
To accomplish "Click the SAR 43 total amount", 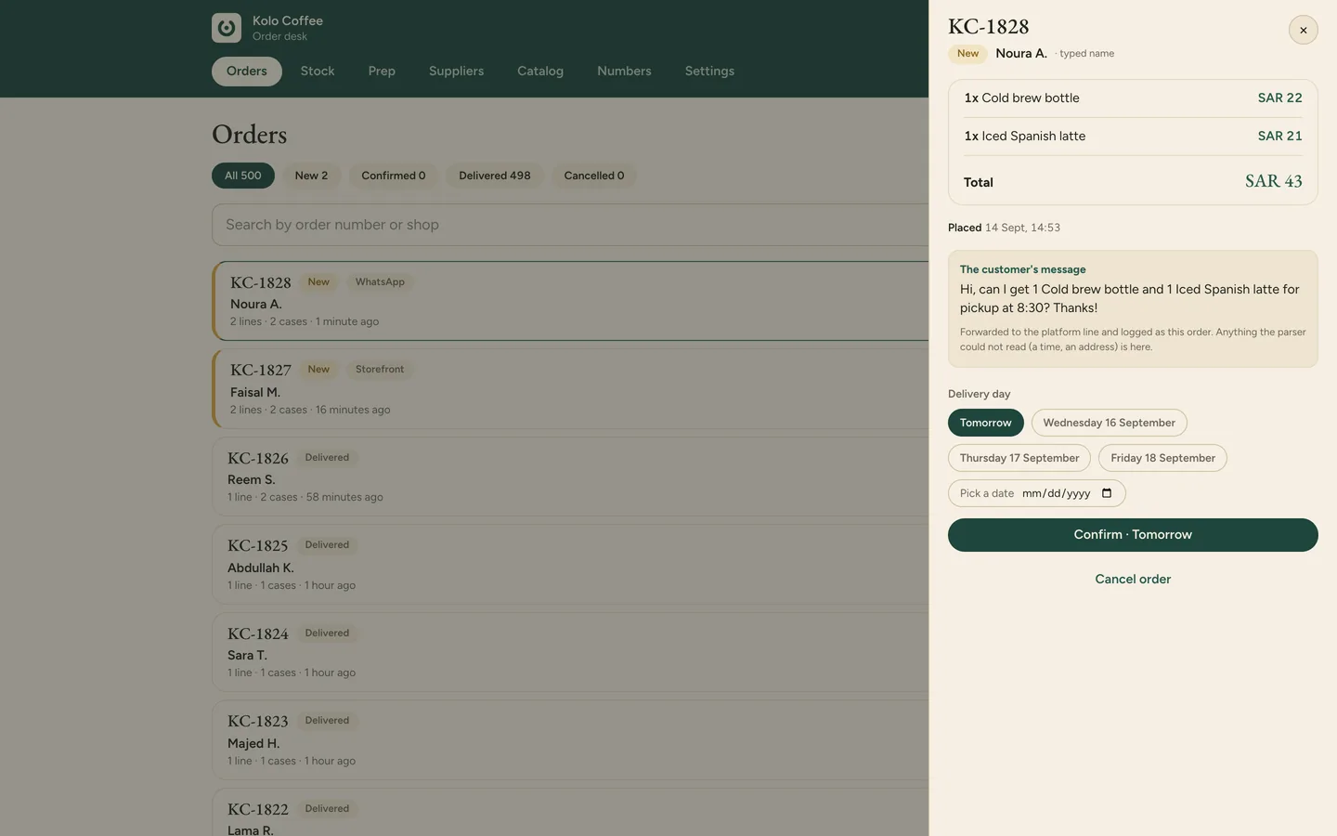I will click(1274, 182).
